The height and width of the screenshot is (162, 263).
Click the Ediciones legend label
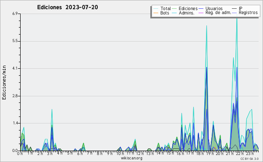click(x=188, y=8)
